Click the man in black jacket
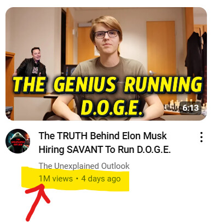Viewport: 219px width, 222px height. click(31, 62)
